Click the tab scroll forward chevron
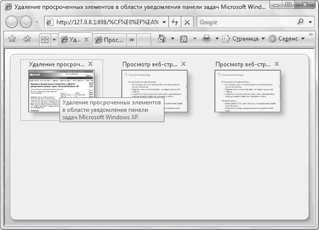This screenshot has height=230, width=319. (x=132, y=40)
